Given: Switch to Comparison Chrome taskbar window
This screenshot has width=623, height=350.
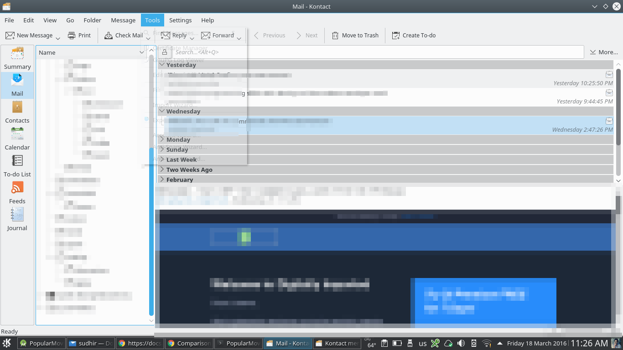Looking at the screenshot, I should click(x=189, y=343).
